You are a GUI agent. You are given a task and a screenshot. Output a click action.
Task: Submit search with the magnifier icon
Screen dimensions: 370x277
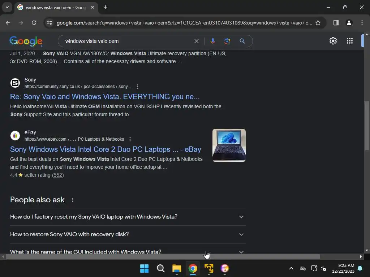242,41
